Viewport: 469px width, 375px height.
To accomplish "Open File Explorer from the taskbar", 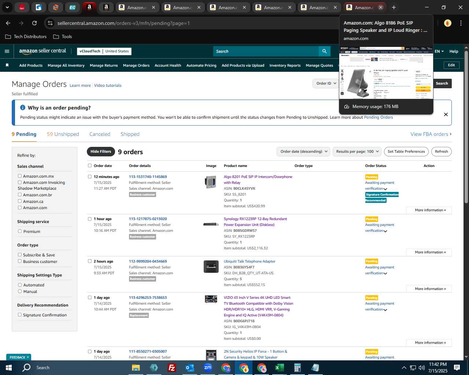I will click(136, 368).
